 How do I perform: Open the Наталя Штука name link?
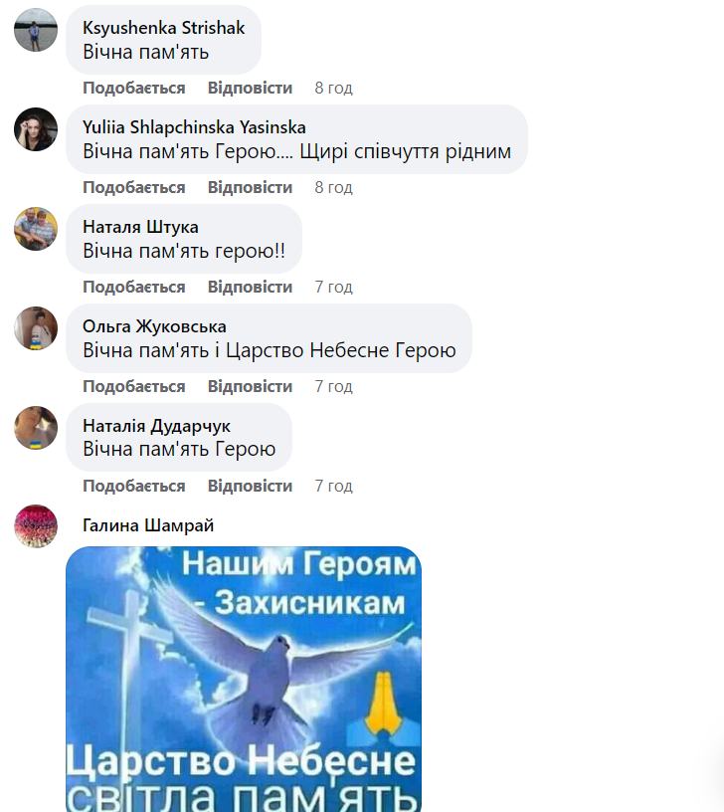(x=140, y=227)
